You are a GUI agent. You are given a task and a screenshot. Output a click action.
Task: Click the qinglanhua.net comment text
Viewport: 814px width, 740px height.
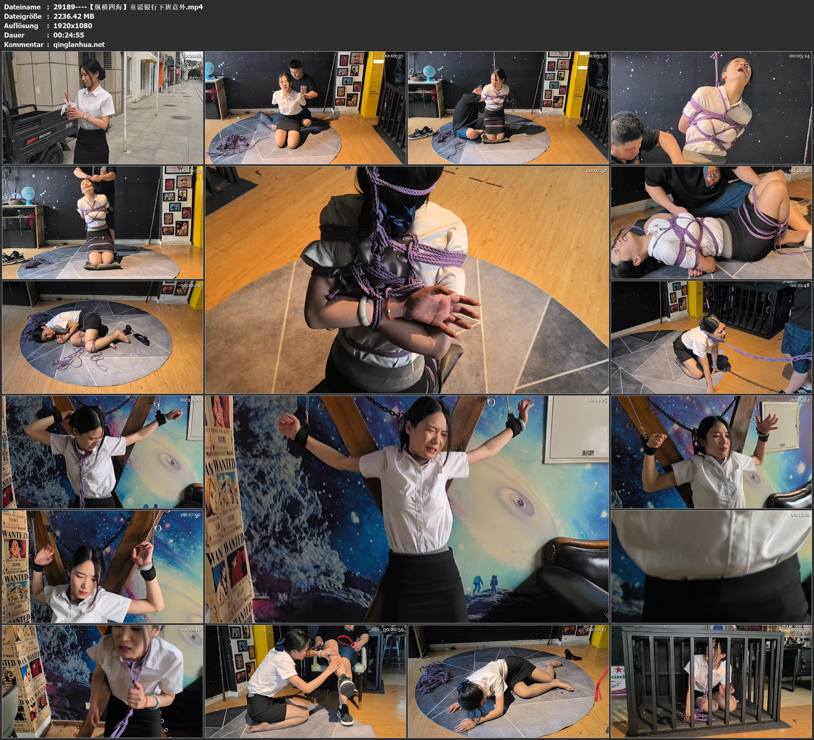coord(79,44)
